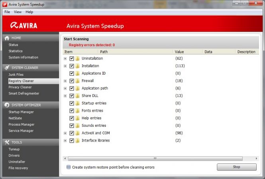Image resolution: width=265 pixels, height=179 pixels.
Task: Click the Share DLL folder icon
Action: (77, 96)
